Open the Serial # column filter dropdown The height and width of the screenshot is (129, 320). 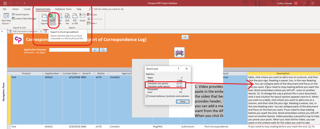[x=93, y=74]
